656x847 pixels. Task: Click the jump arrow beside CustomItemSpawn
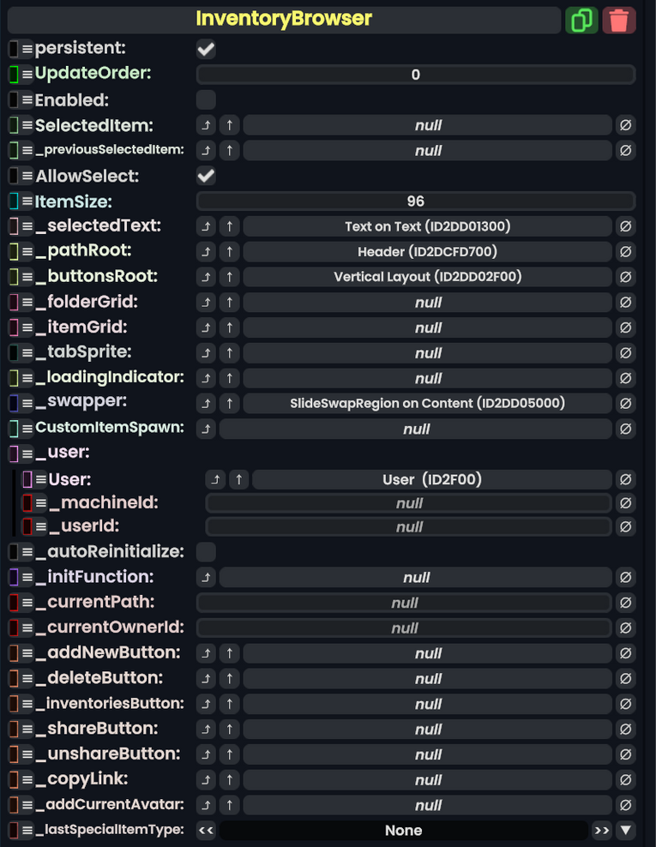(206, 429)
